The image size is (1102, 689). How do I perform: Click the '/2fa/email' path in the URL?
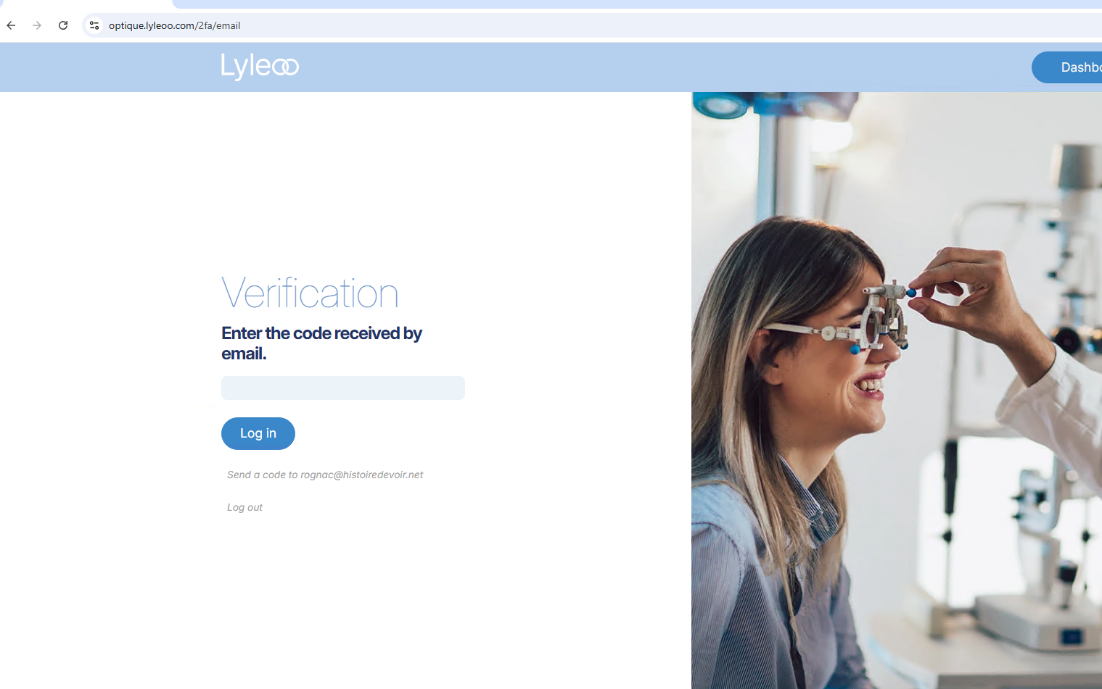coord(218,25)
